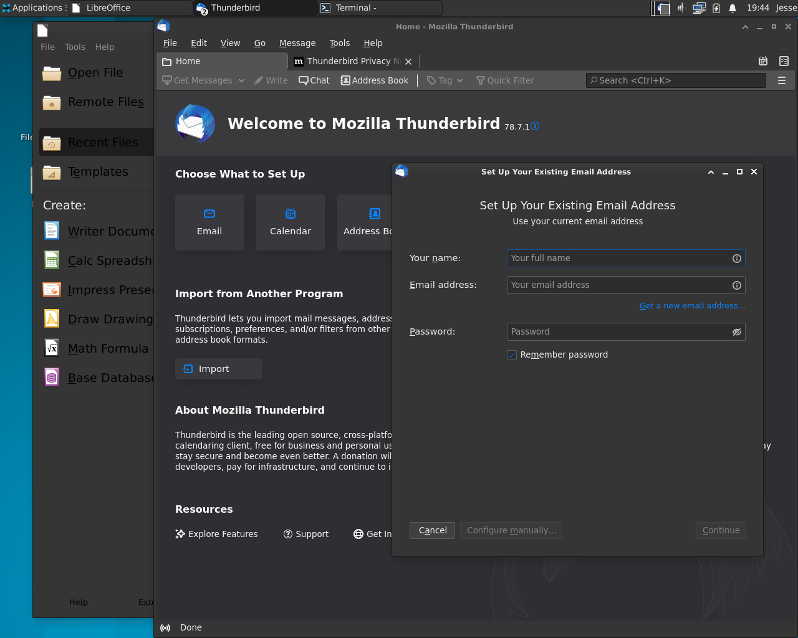
Task: Open the tasks tab icon
Action: (x=784, y=61)
